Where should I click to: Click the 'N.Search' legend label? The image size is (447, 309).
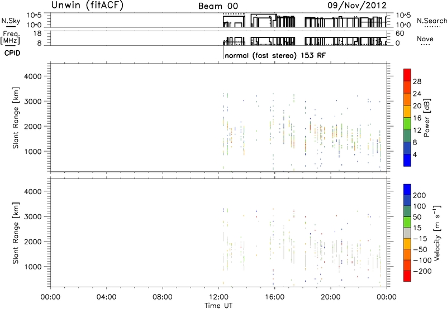[x=431, y=21]
